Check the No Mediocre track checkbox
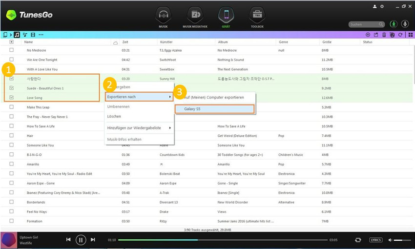The image size is (415, 249). point(11,50)
